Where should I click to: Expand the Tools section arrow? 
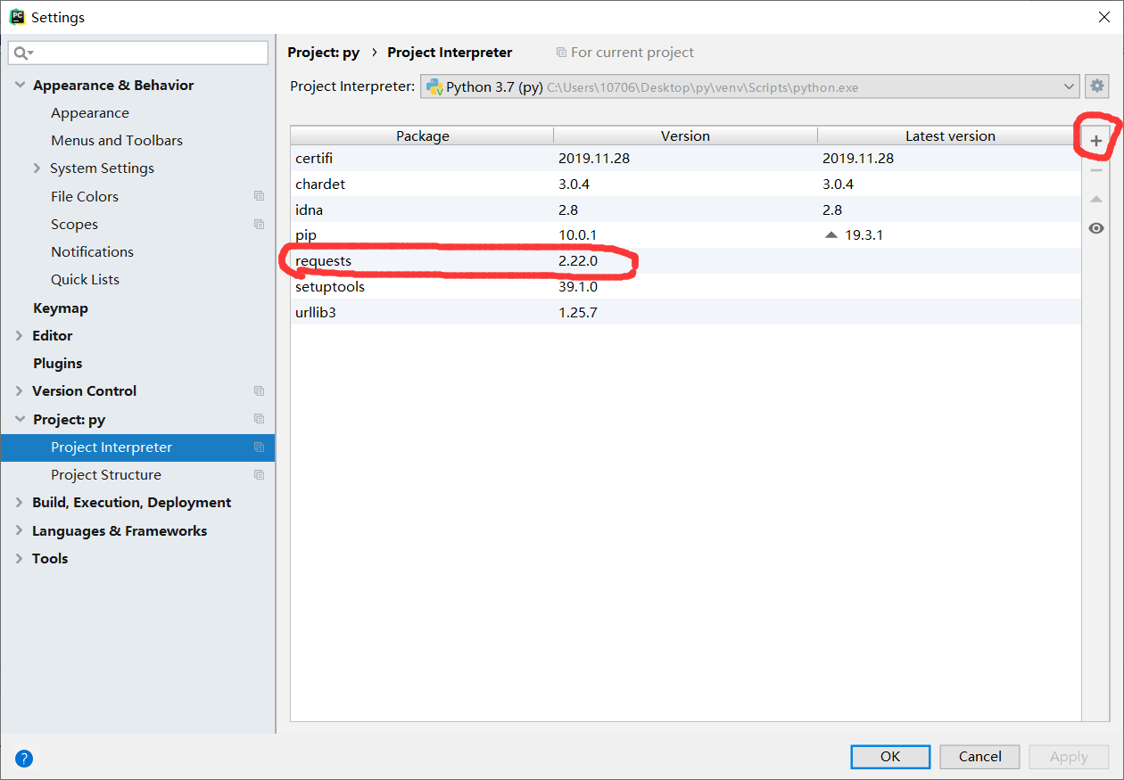pyautogui.click(x=20, y=559)
